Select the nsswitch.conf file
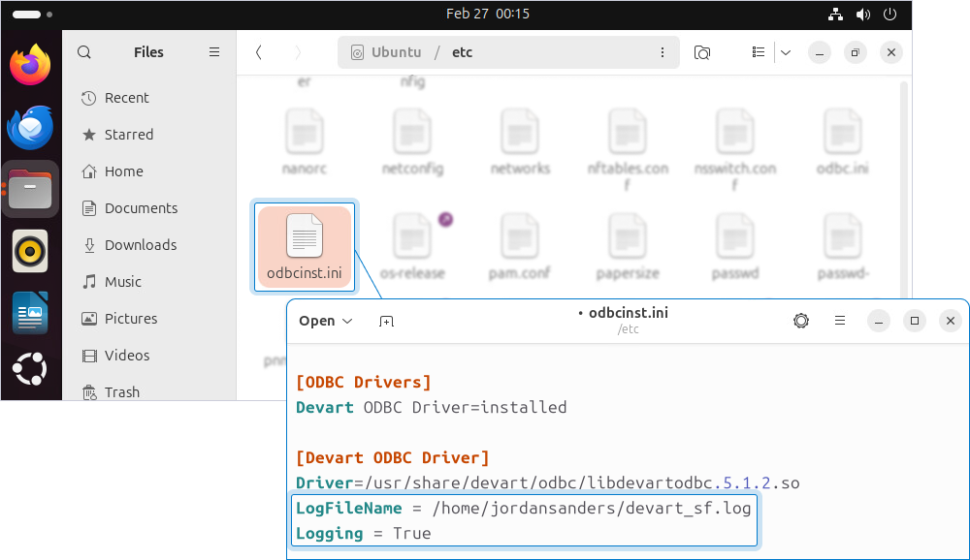 click(x=735, y=148)
